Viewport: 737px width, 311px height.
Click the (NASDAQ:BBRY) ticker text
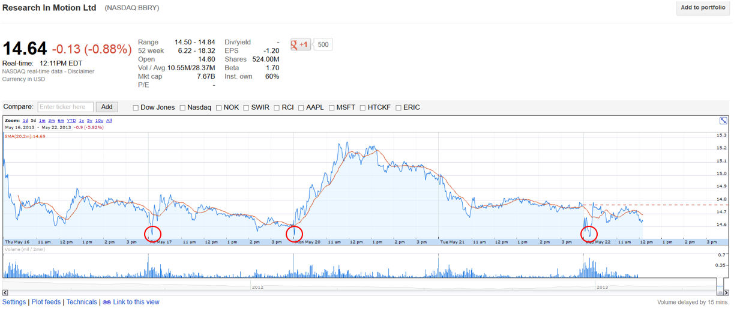(132, 8)
